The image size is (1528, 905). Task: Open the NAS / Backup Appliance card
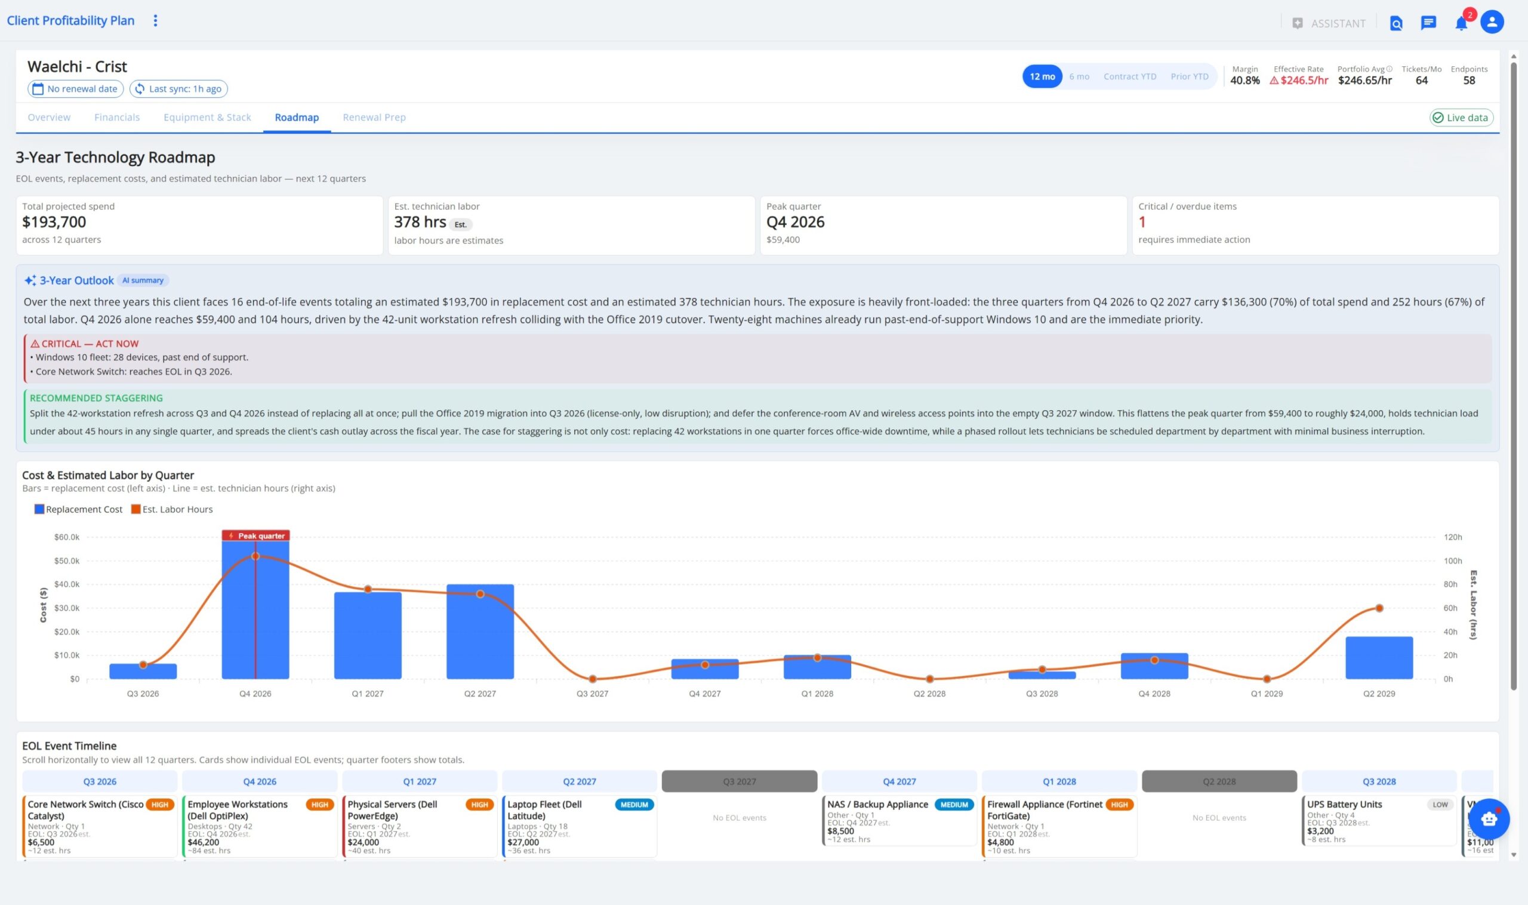pos(899,821)
